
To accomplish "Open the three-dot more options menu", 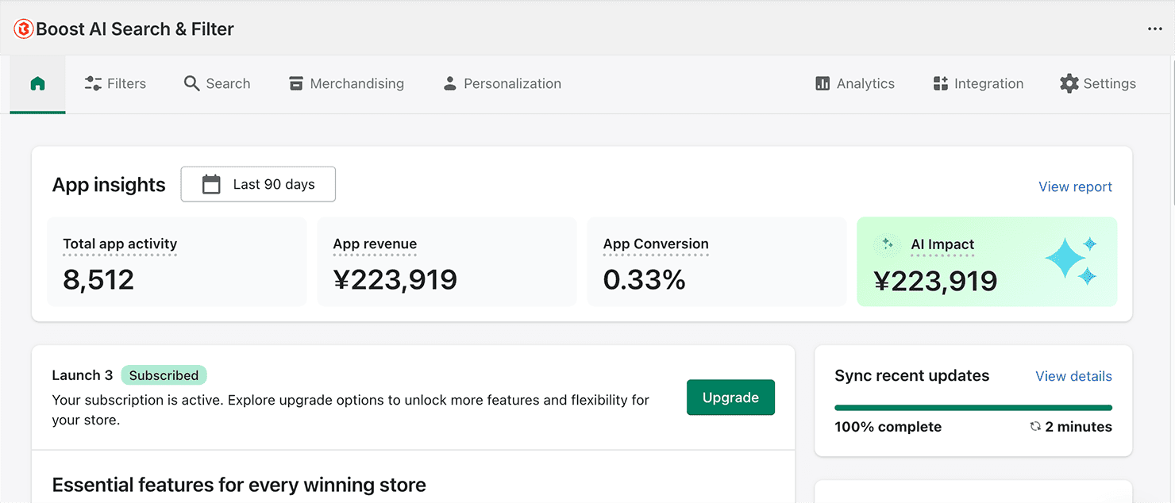I will (x=1154, y=29).
